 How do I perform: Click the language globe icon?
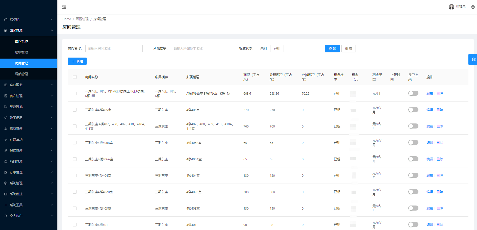pos(473,7)
